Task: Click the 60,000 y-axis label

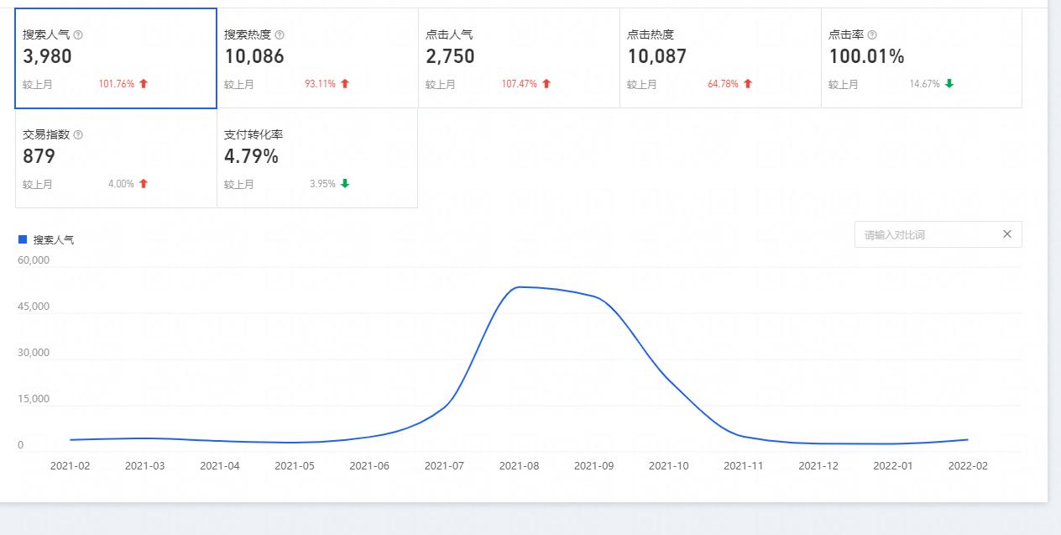Action: (x=34, y=260)
